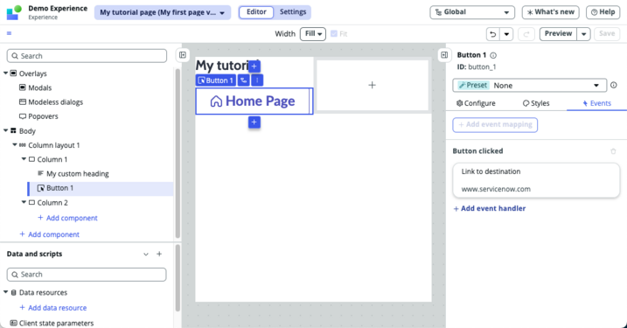Screen dimensions: 627x328
Task: Collapse the left panel toggle icon
Action: [183, 55]
